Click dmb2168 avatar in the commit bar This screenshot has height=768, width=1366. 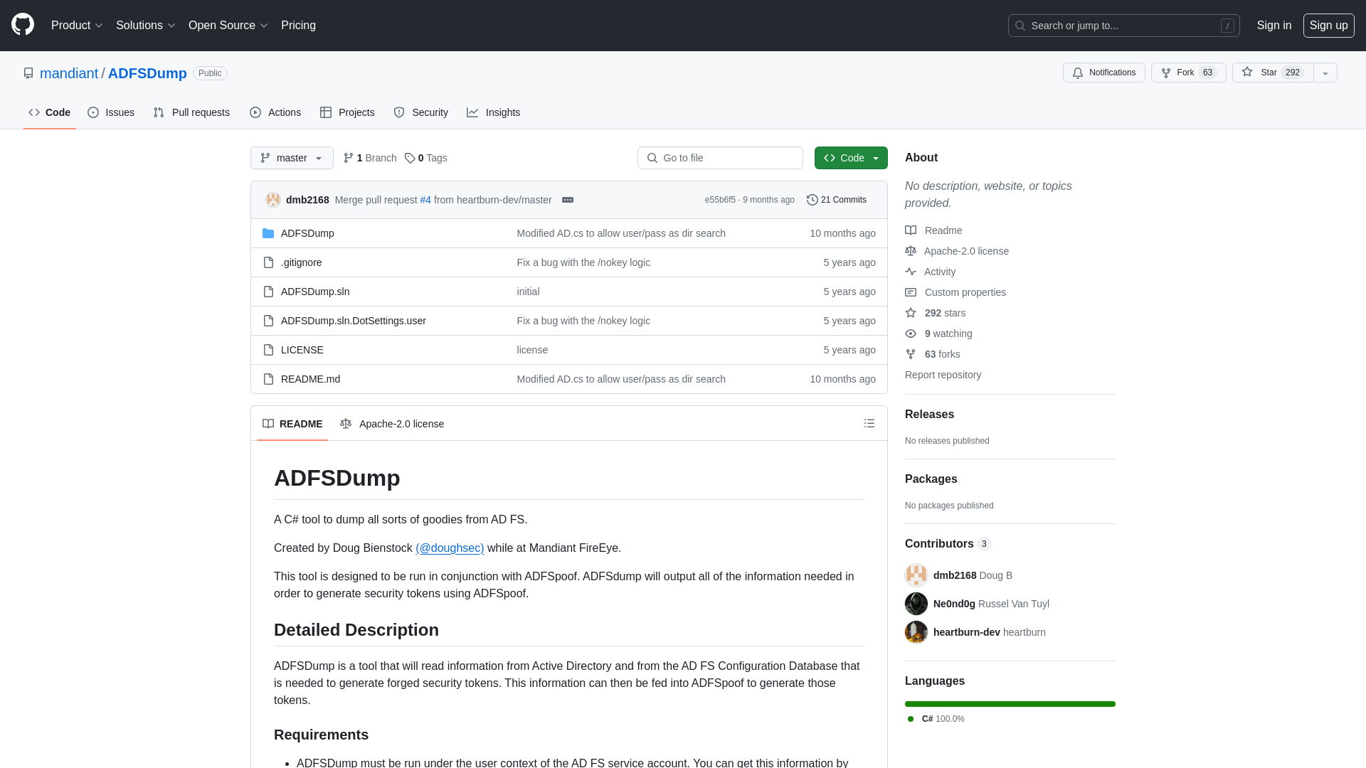click(x=273, y=200)
